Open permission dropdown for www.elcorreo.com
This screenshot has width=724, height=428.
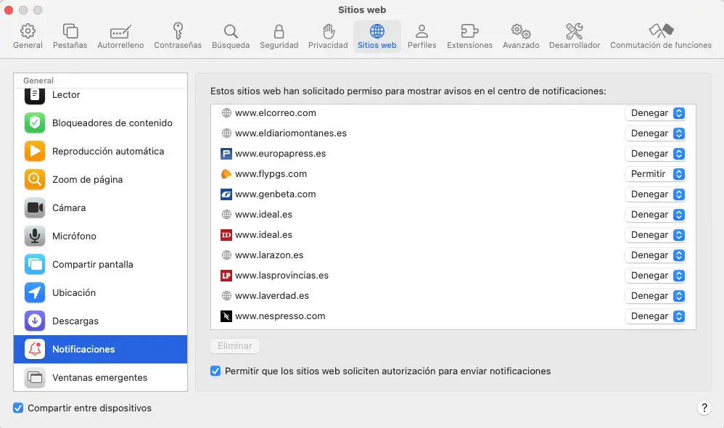tap(655, 113)
